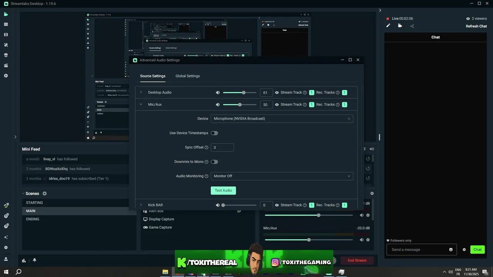Open the Audio Monitoring dropdown
493x277 pixels.
[x=282, y=176]
